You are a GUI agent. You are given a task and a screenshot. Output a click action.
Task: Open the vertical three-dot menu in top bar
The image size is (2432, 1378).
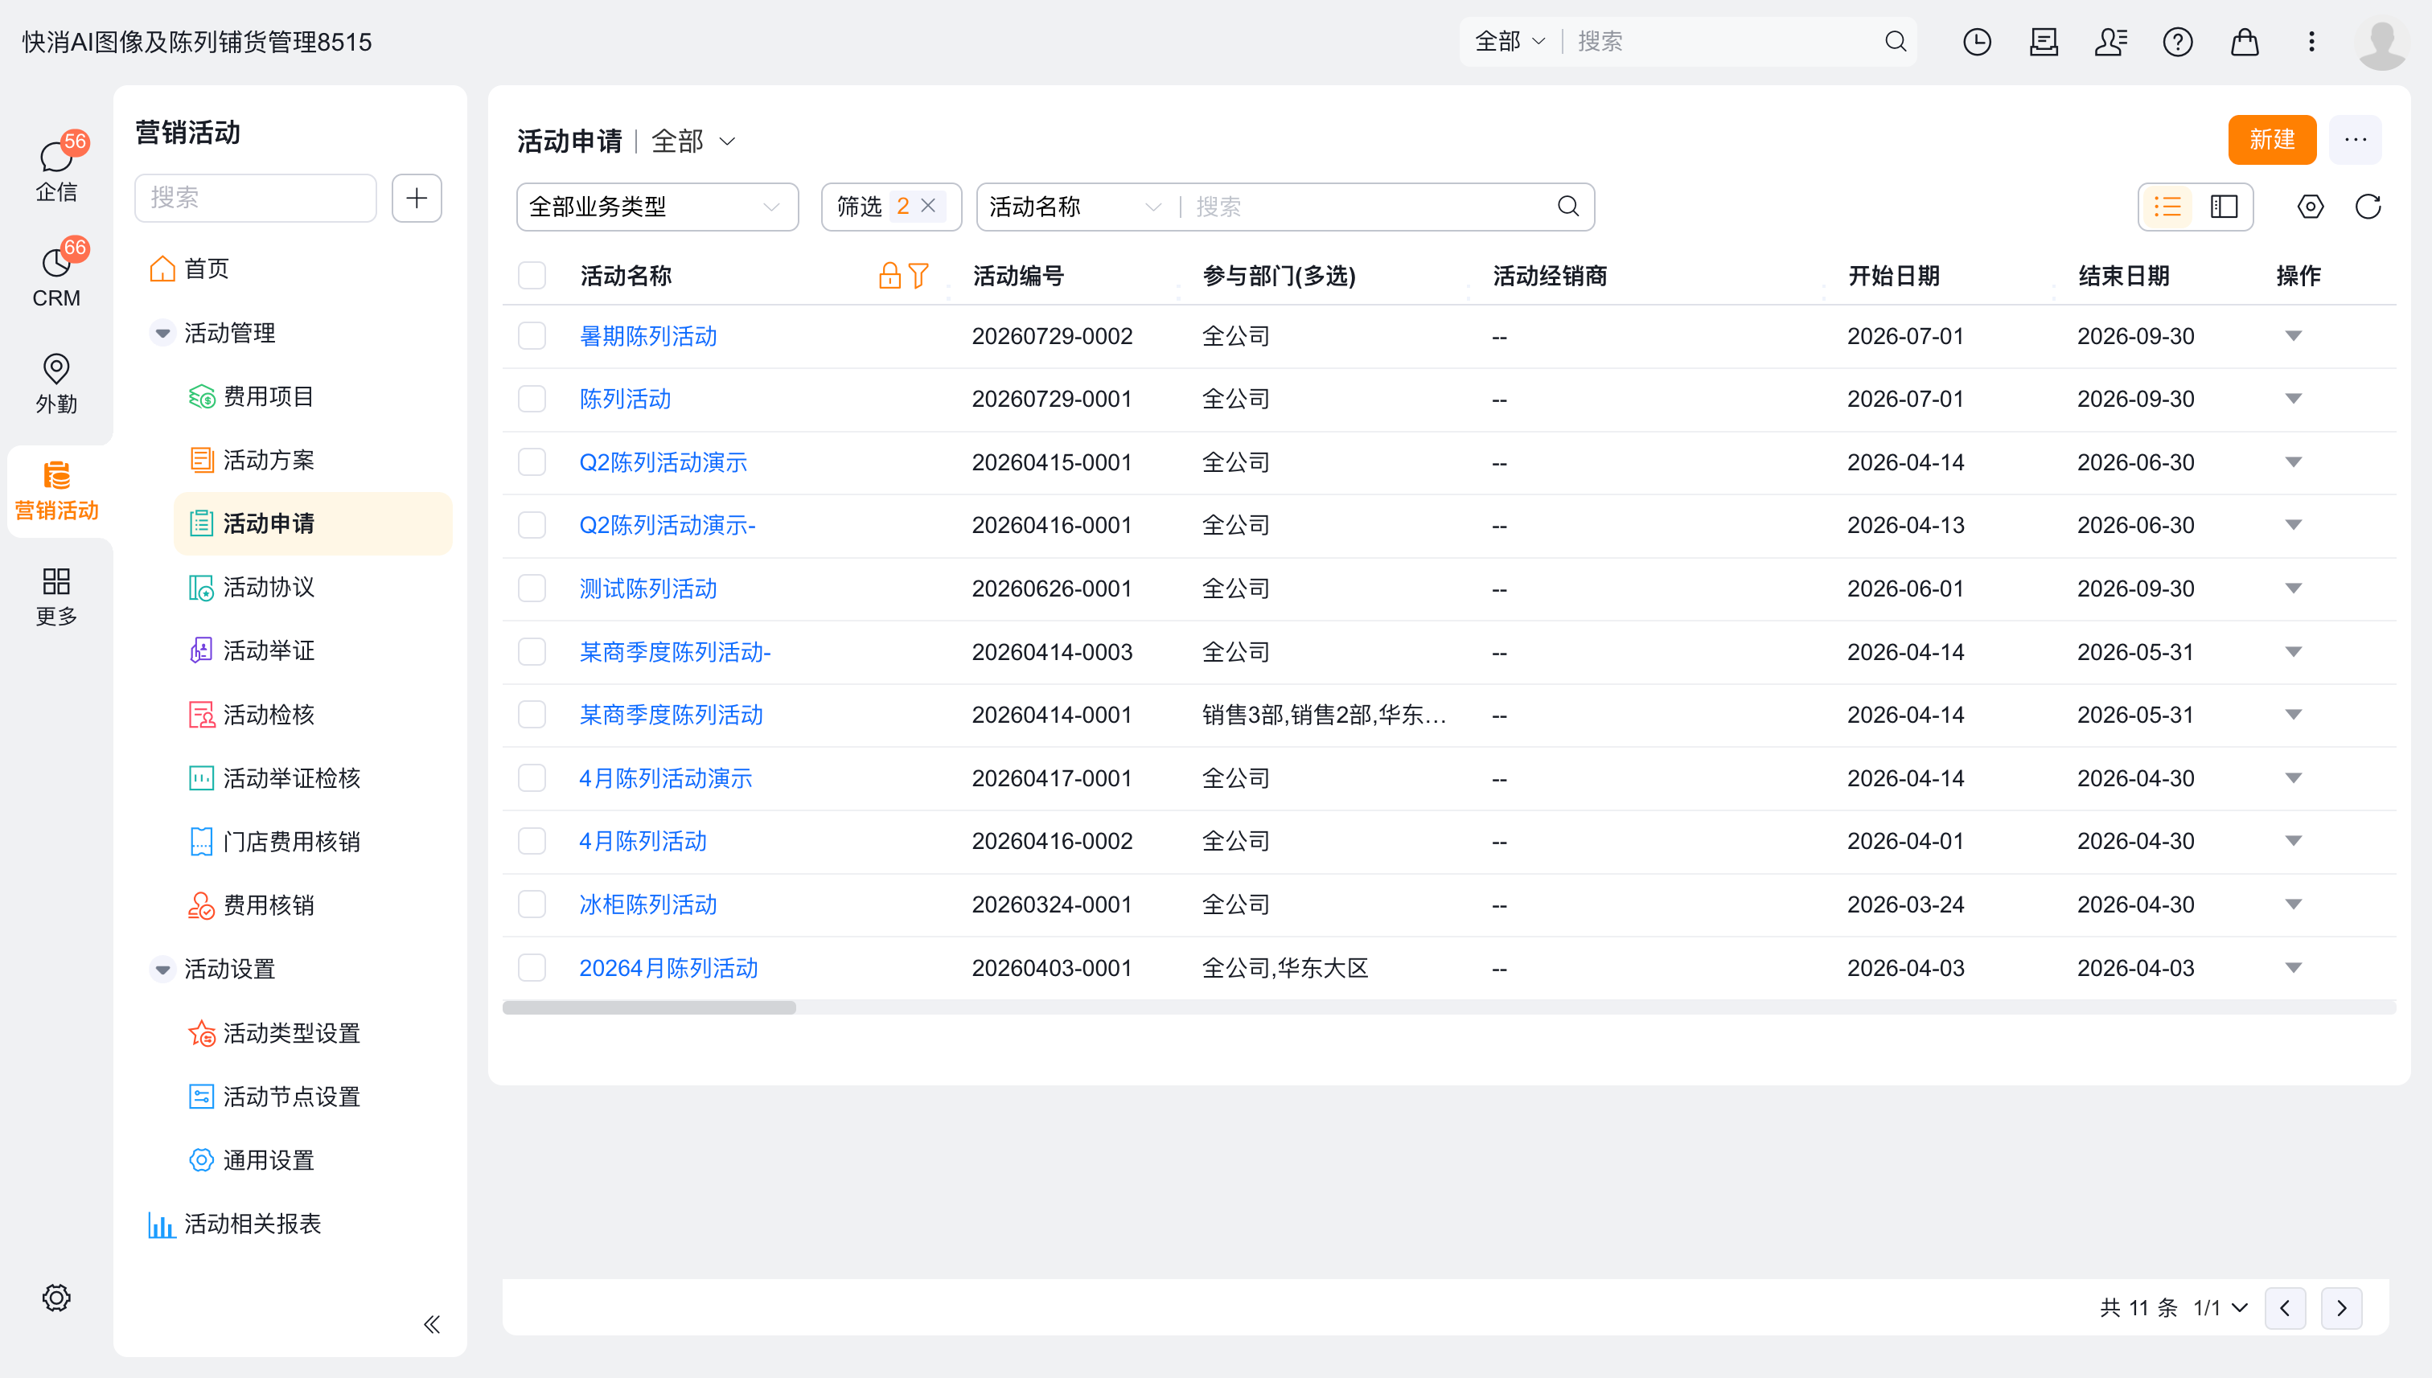pyautogui.click(x=2311, y=42)
